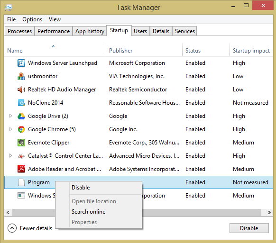Select the NoClone 2014 name text

(46, 103)
